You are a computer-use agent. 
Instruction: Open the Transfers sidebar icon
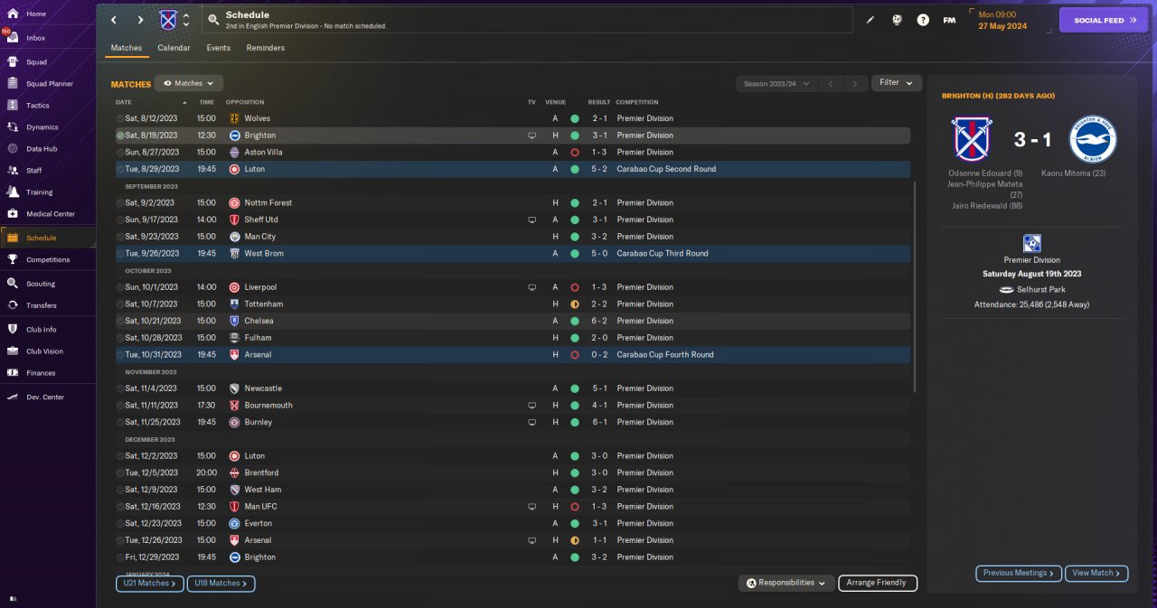(x=13, y=305)
